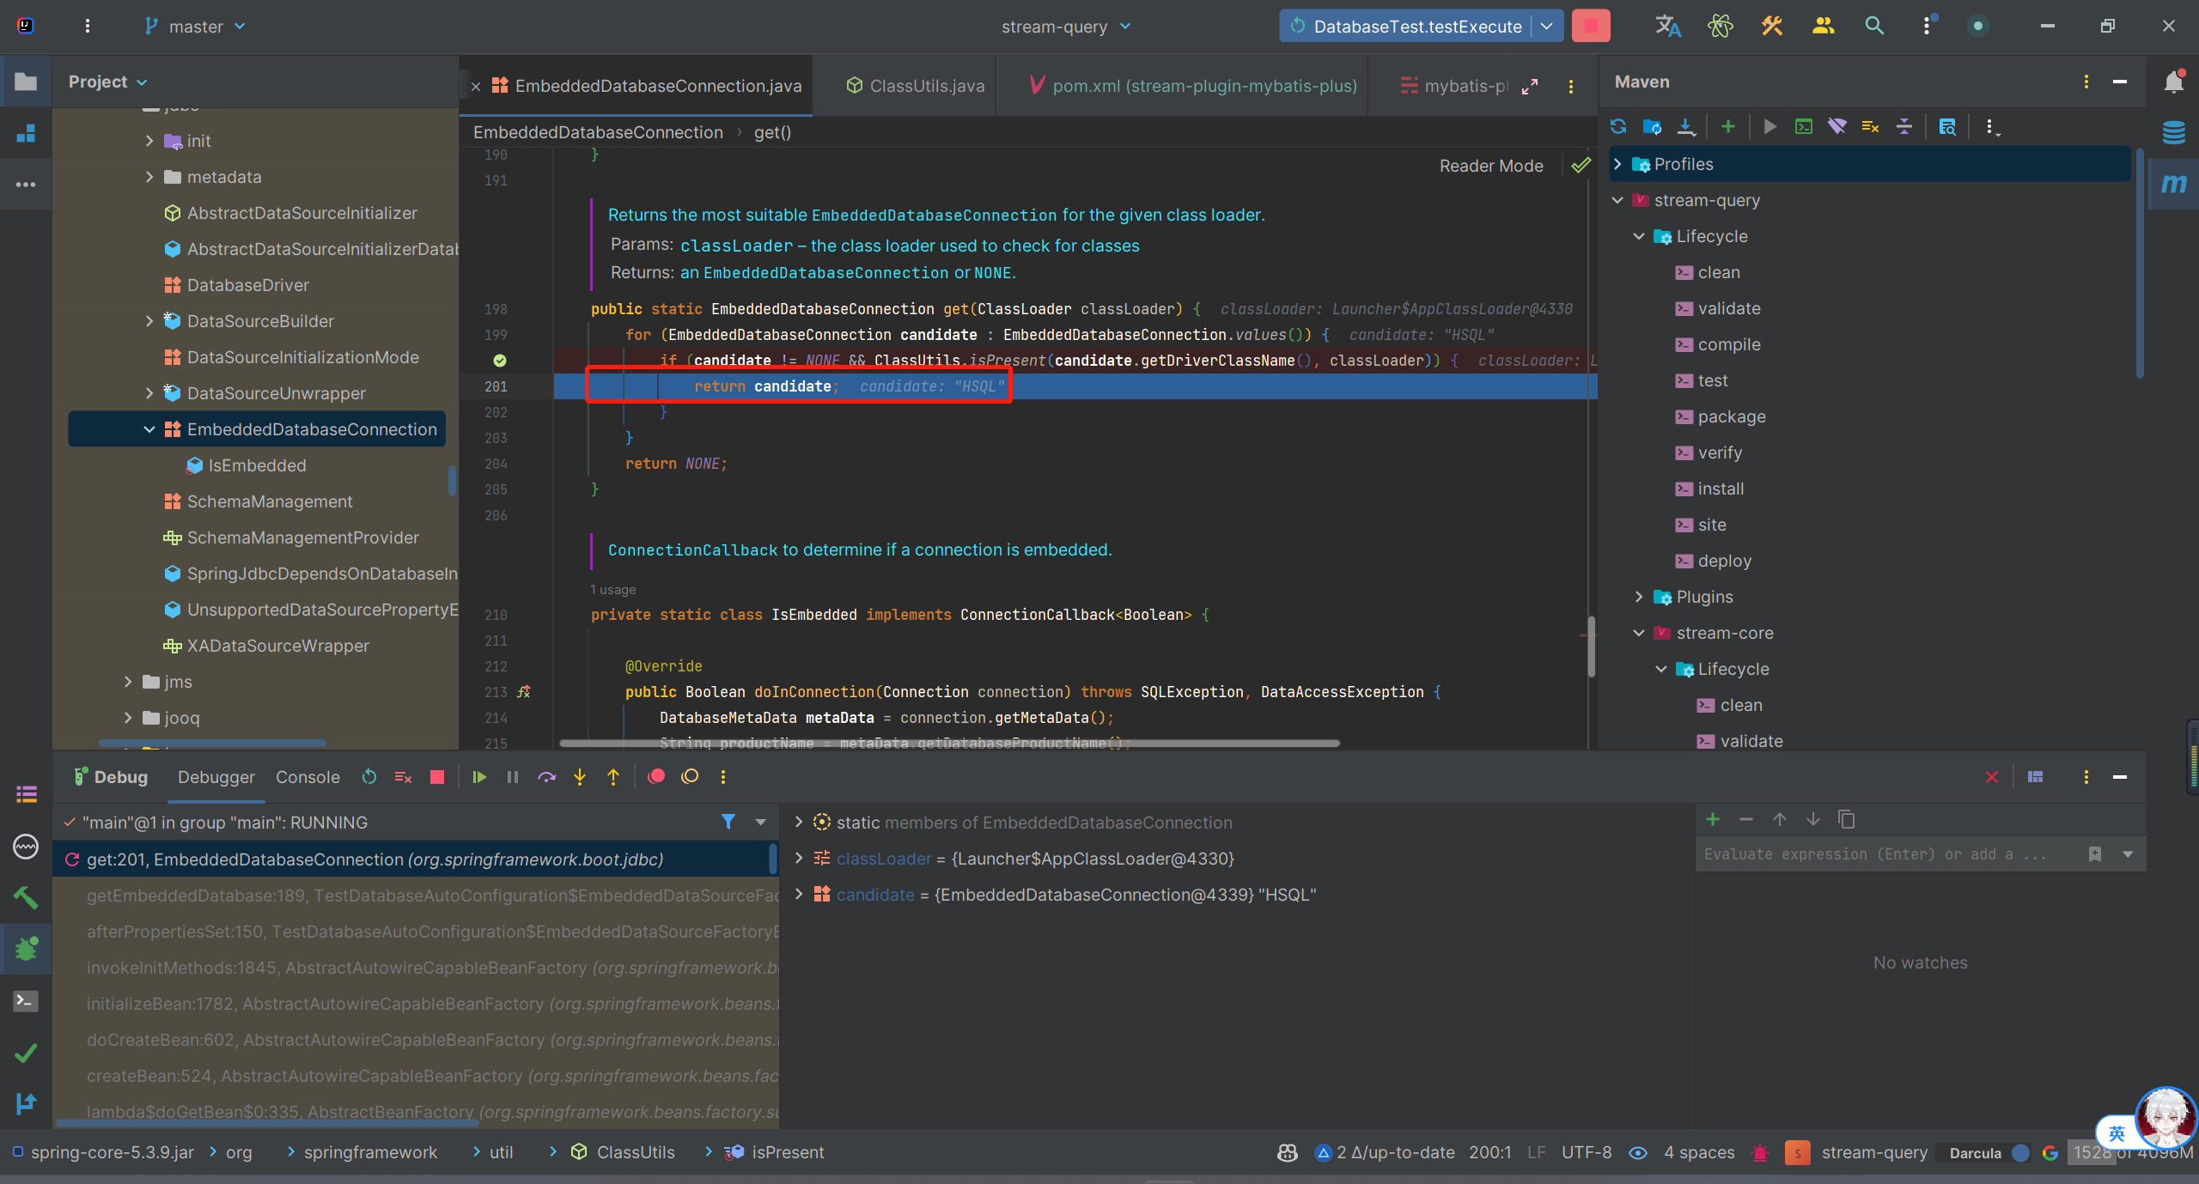The width and height of the screenshot is (2199, 1184).
Task: Click Step Into in the debug toolbar
Action: click(580, 777)
